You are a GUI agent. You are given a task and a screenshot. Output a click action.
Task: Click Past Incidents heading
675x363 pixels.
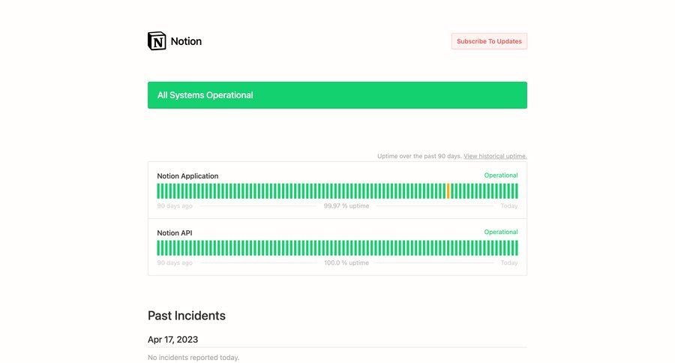tap(187, 316)
